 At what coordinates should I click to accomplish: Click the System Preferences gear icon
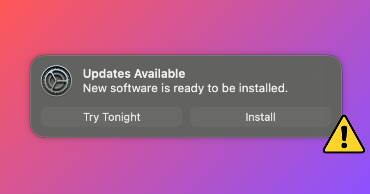click(56, 80)
